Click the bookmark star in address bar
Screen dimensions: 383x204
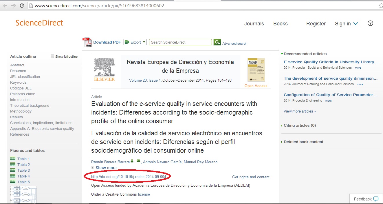pyautogui.click(x=380, y=5)
